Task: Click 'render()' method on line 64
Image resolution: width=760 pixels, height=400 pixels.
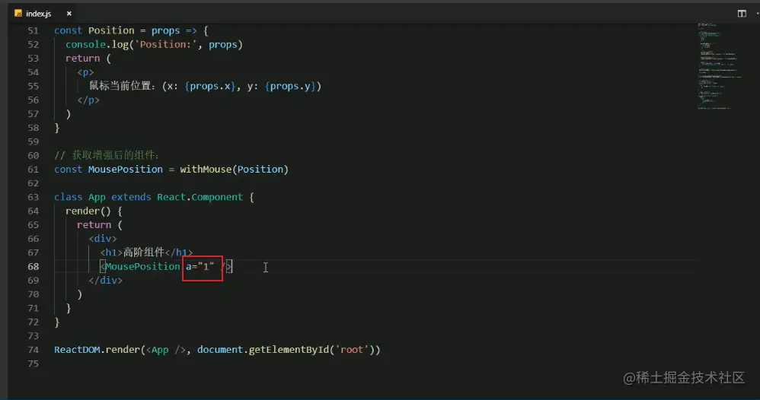Action: (88, 211)
